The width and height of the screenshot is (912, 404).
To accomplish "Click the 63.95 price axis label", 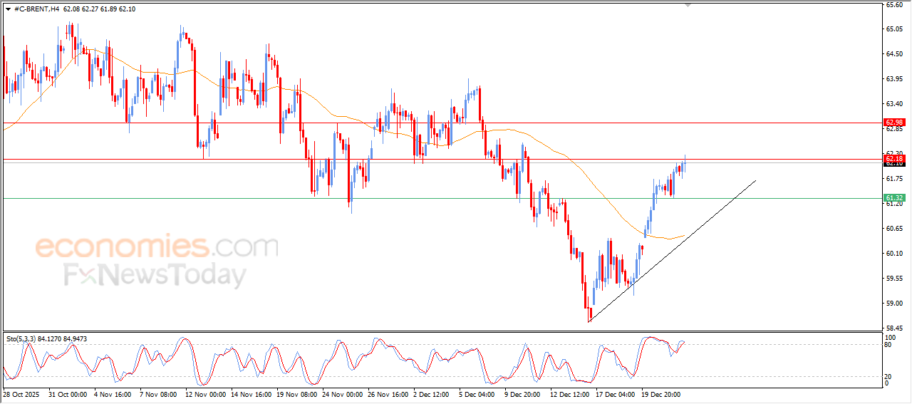I will [894, 79].
